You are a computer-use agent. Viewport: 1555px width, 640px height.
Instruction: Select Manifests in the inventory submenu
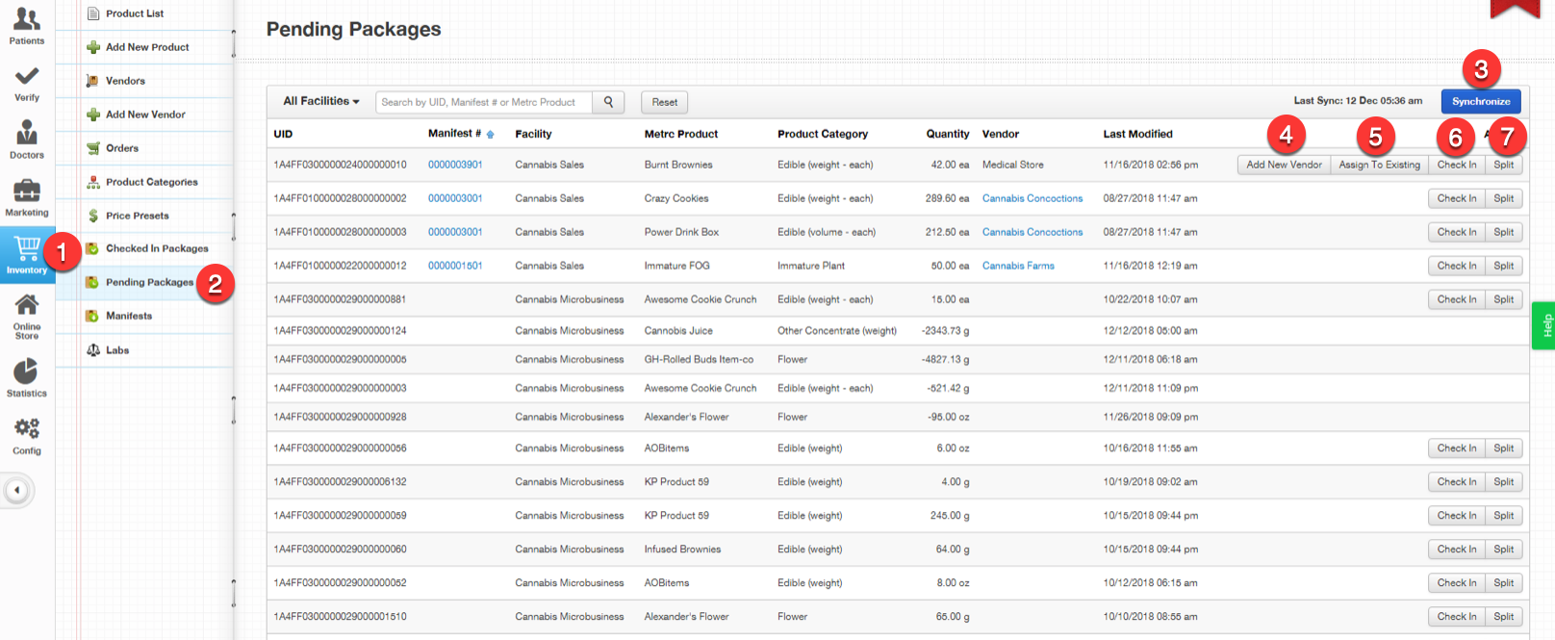click(128, 316)
